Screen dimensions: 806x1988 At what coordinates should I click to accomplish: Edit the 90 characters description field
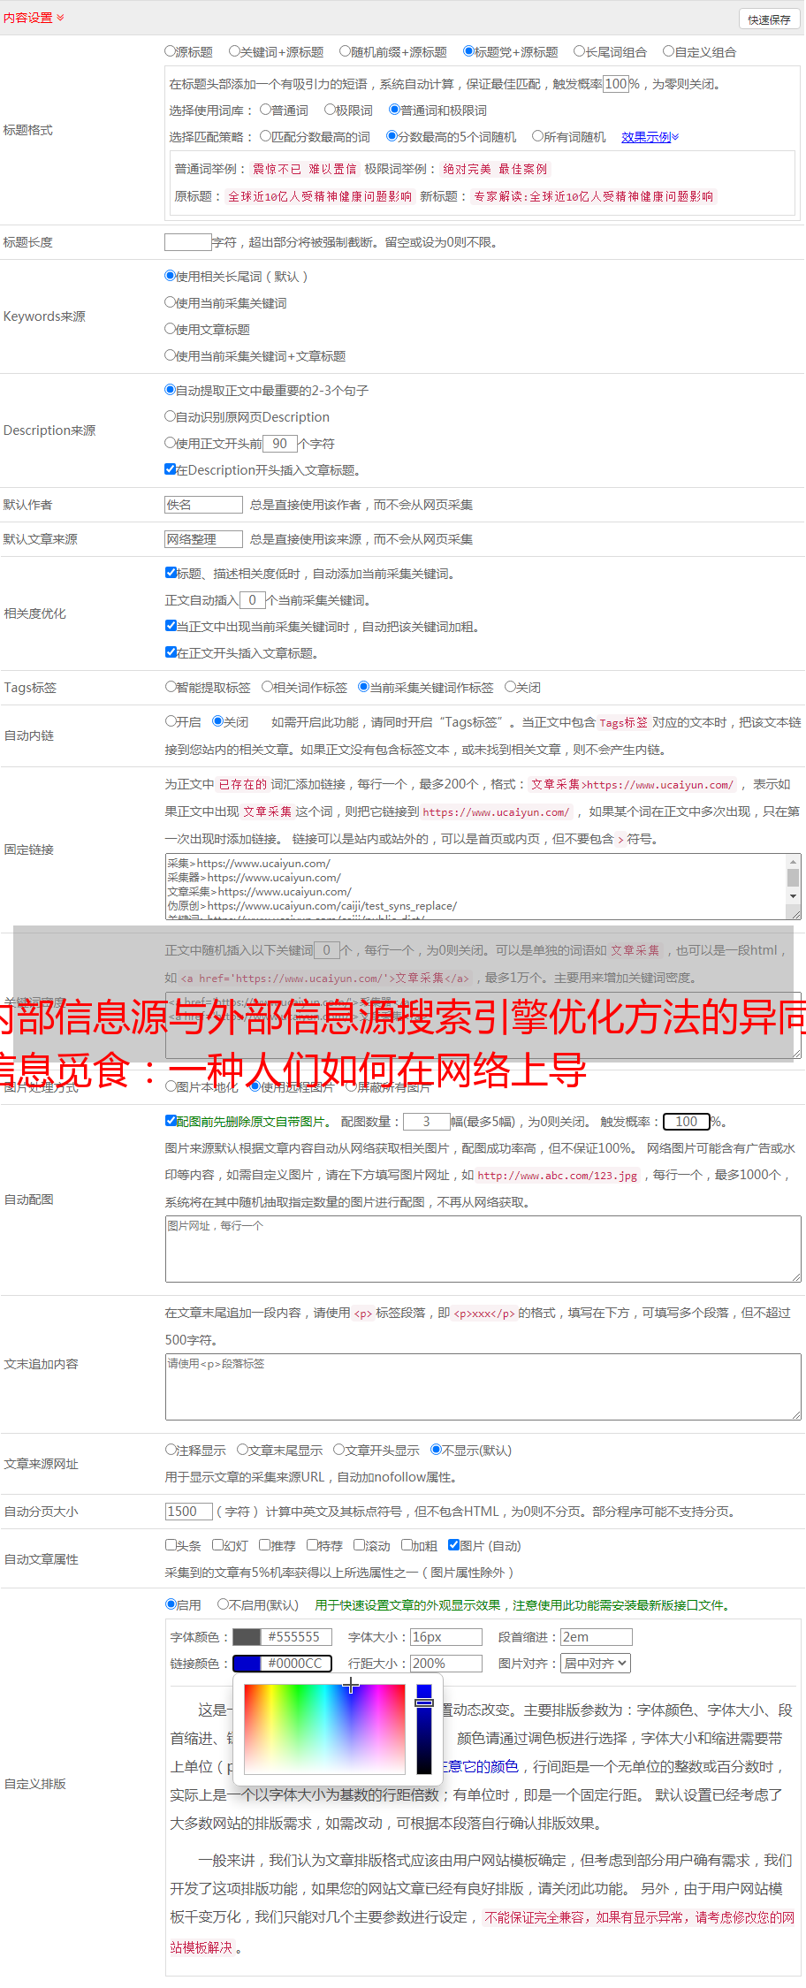point(280,444)
